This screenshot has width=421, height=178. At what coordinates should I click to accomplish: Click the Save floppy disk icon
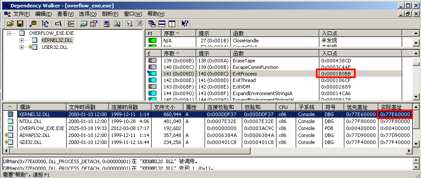[x=20, y=24]
